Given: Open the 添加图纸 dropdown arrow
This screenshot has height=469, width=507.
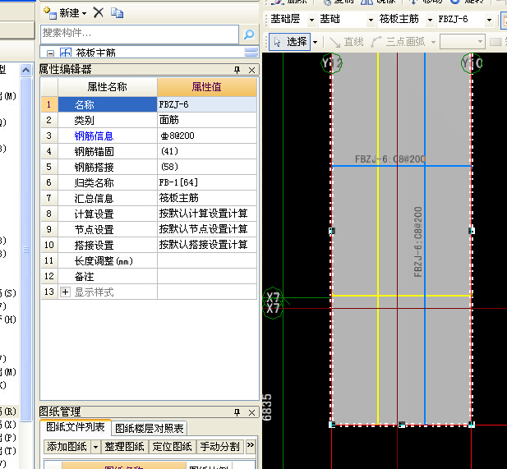Looking at the screenshot, I should pos(95,447).
